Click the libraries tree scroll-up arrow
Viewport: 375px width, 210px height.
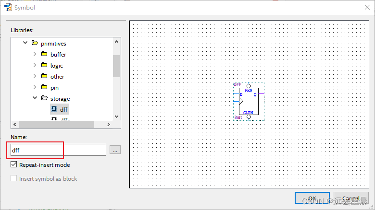(116, 42)
